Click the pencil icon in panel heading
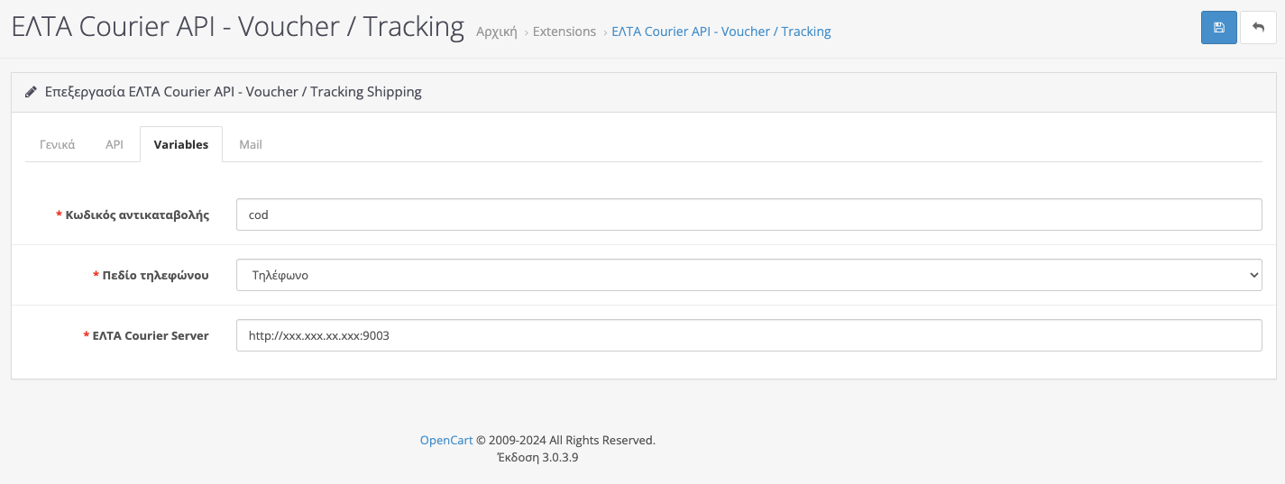The width and height of the screenshot is (1285, 484). 31,92
